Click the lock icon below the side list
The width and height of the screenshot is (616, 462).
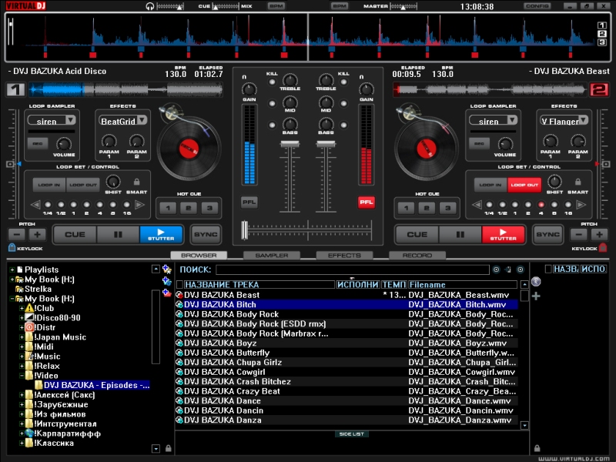537,448
